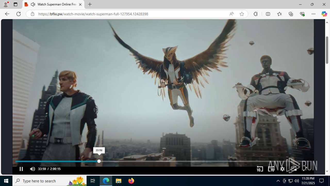The width and height of the screenshot is (330, 186).
Task: Open video player settings gear
Action: click(282, 169)
